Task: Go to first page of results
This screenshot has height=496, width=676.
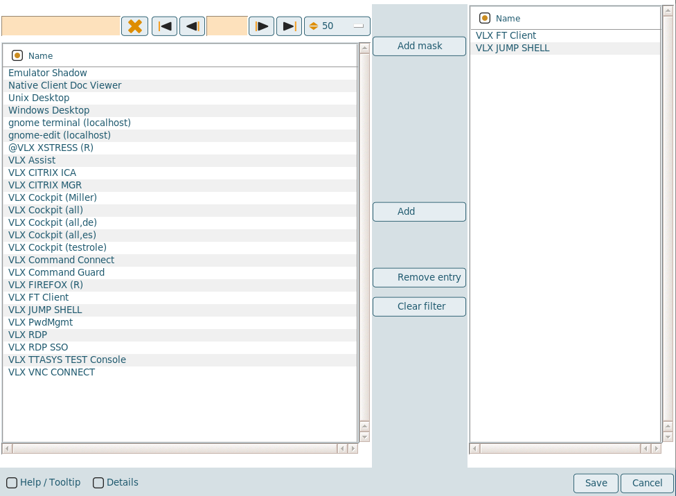Action: (x=165, y=26)
